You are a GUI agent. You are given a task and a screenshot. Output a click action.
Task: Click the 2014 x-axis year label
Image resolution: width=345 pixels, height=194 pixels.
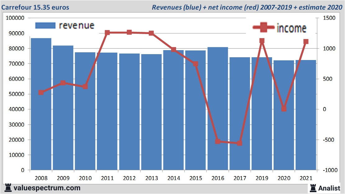coord(174,178)
